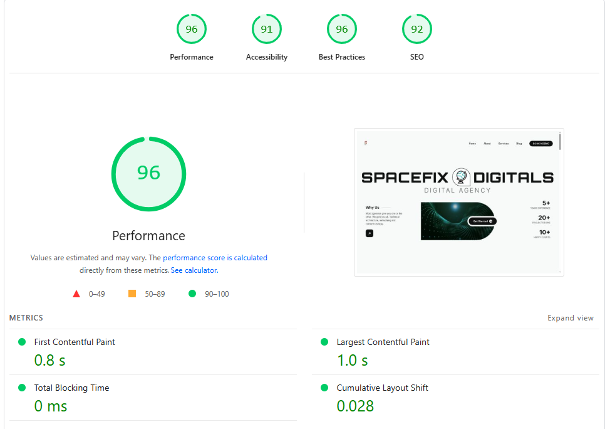
Task: Open the Performance score gauge at top
Action: click(192, 29)
